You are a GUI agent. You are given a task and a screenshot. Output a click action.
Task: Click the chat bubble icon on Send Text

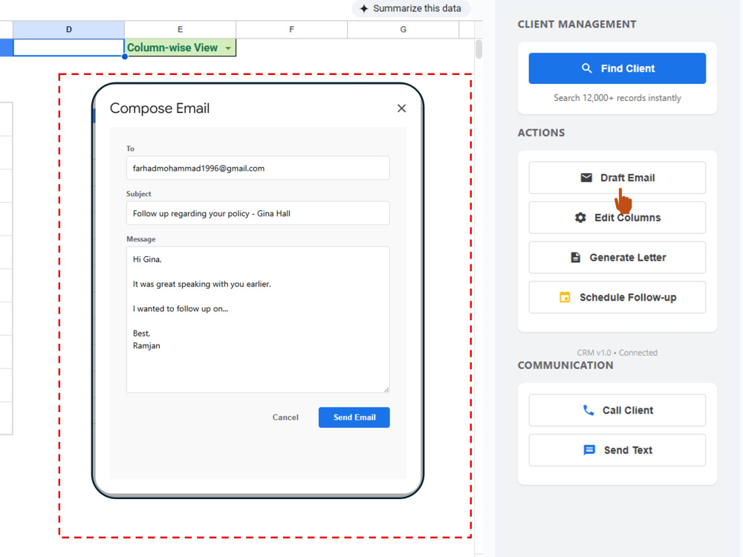pos(589,450)
